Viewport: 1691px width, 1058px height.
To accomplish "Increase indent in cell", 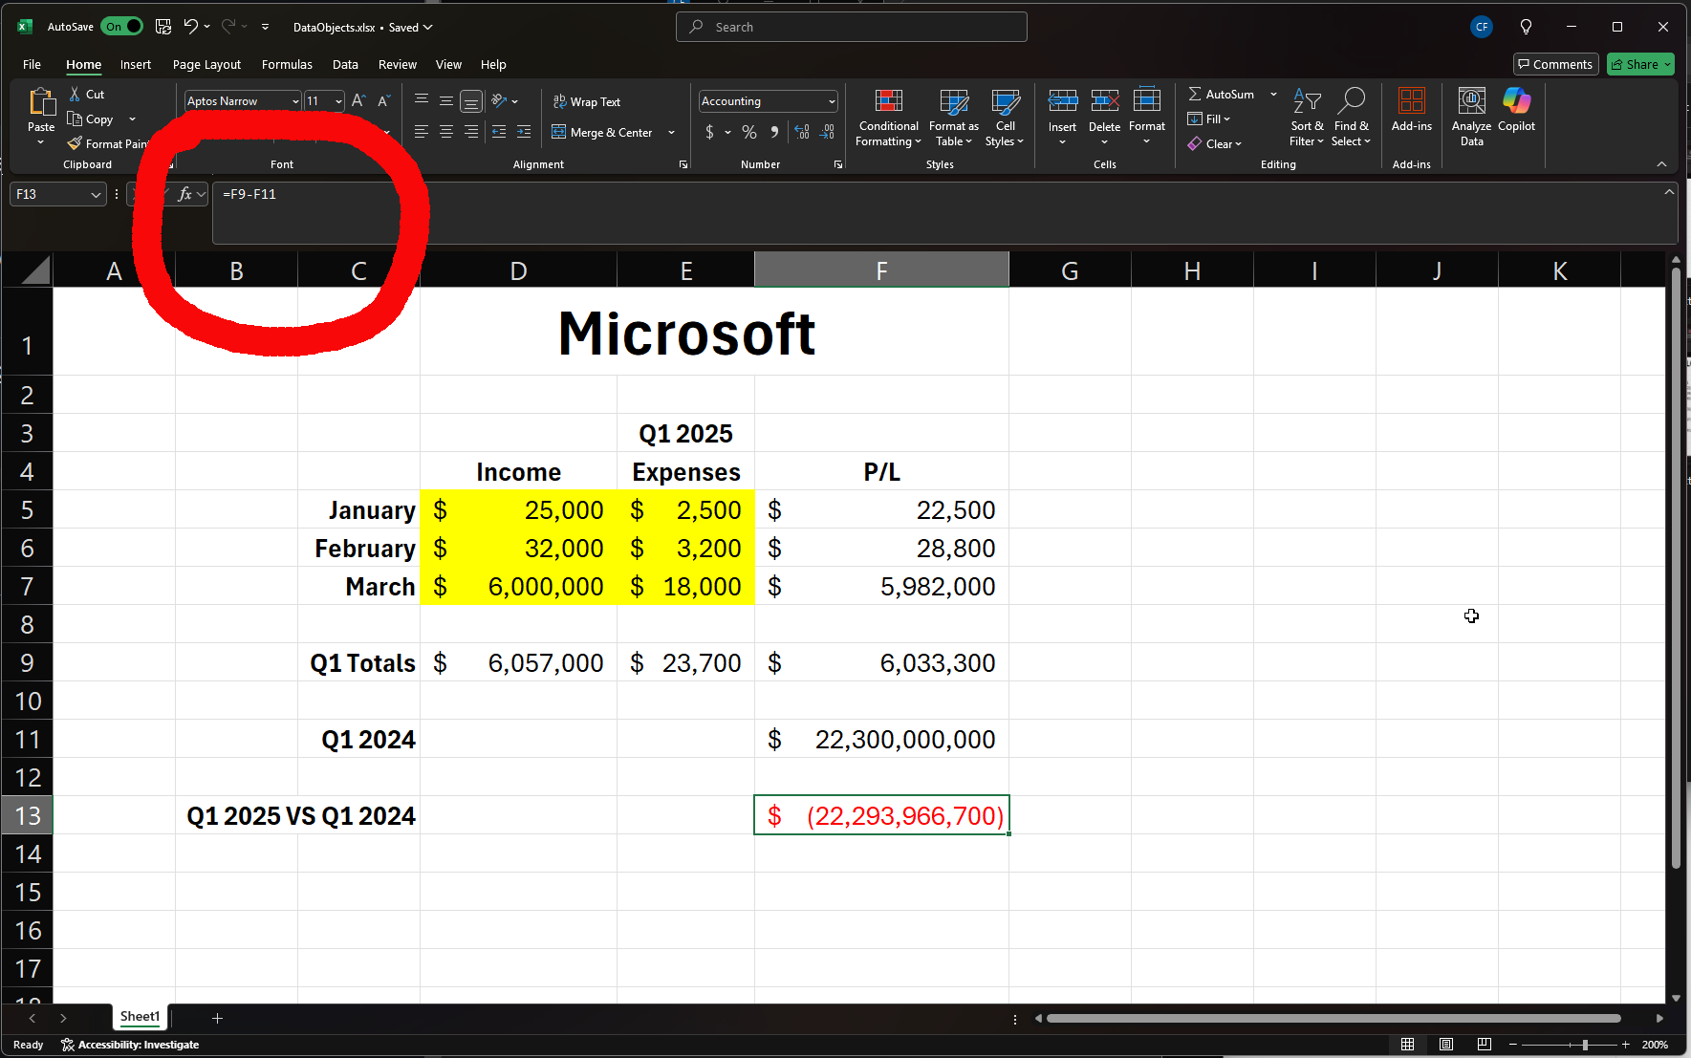I will click(x=524, y=132).
